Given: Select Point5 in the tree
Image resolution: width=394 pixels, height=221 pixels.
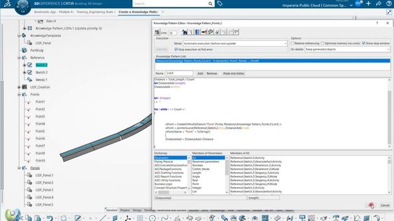Looking at the screenshot, I should click(x=40, y=131).
